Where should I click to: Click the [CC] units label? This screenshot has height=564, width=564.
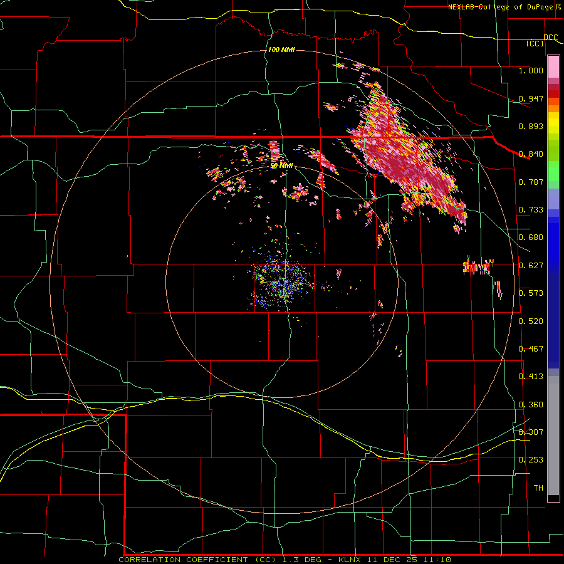535,43
